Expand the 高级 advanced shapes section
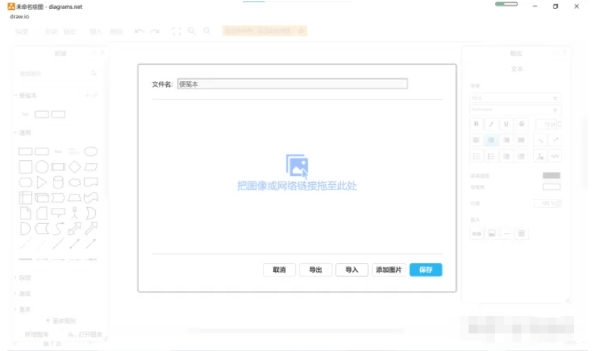Image resolution: width=593 pixels, height=351 pixels. [x=25, y=293]
